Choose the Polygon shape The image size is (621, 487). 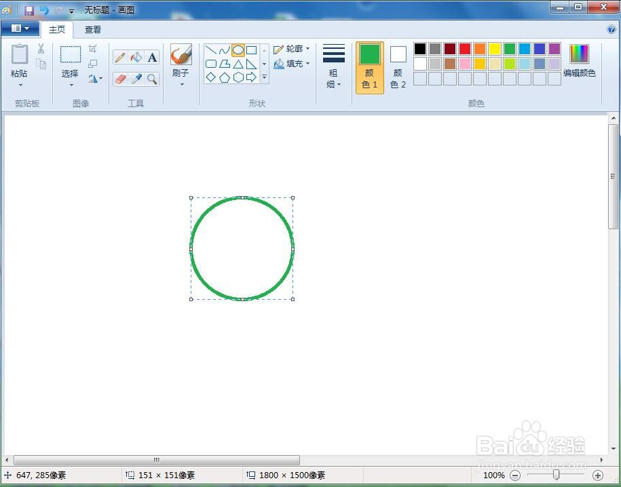point(224,64)
